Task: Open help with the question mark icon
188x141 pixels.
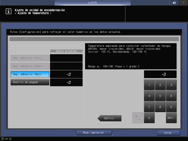Action: click(183, 3)
